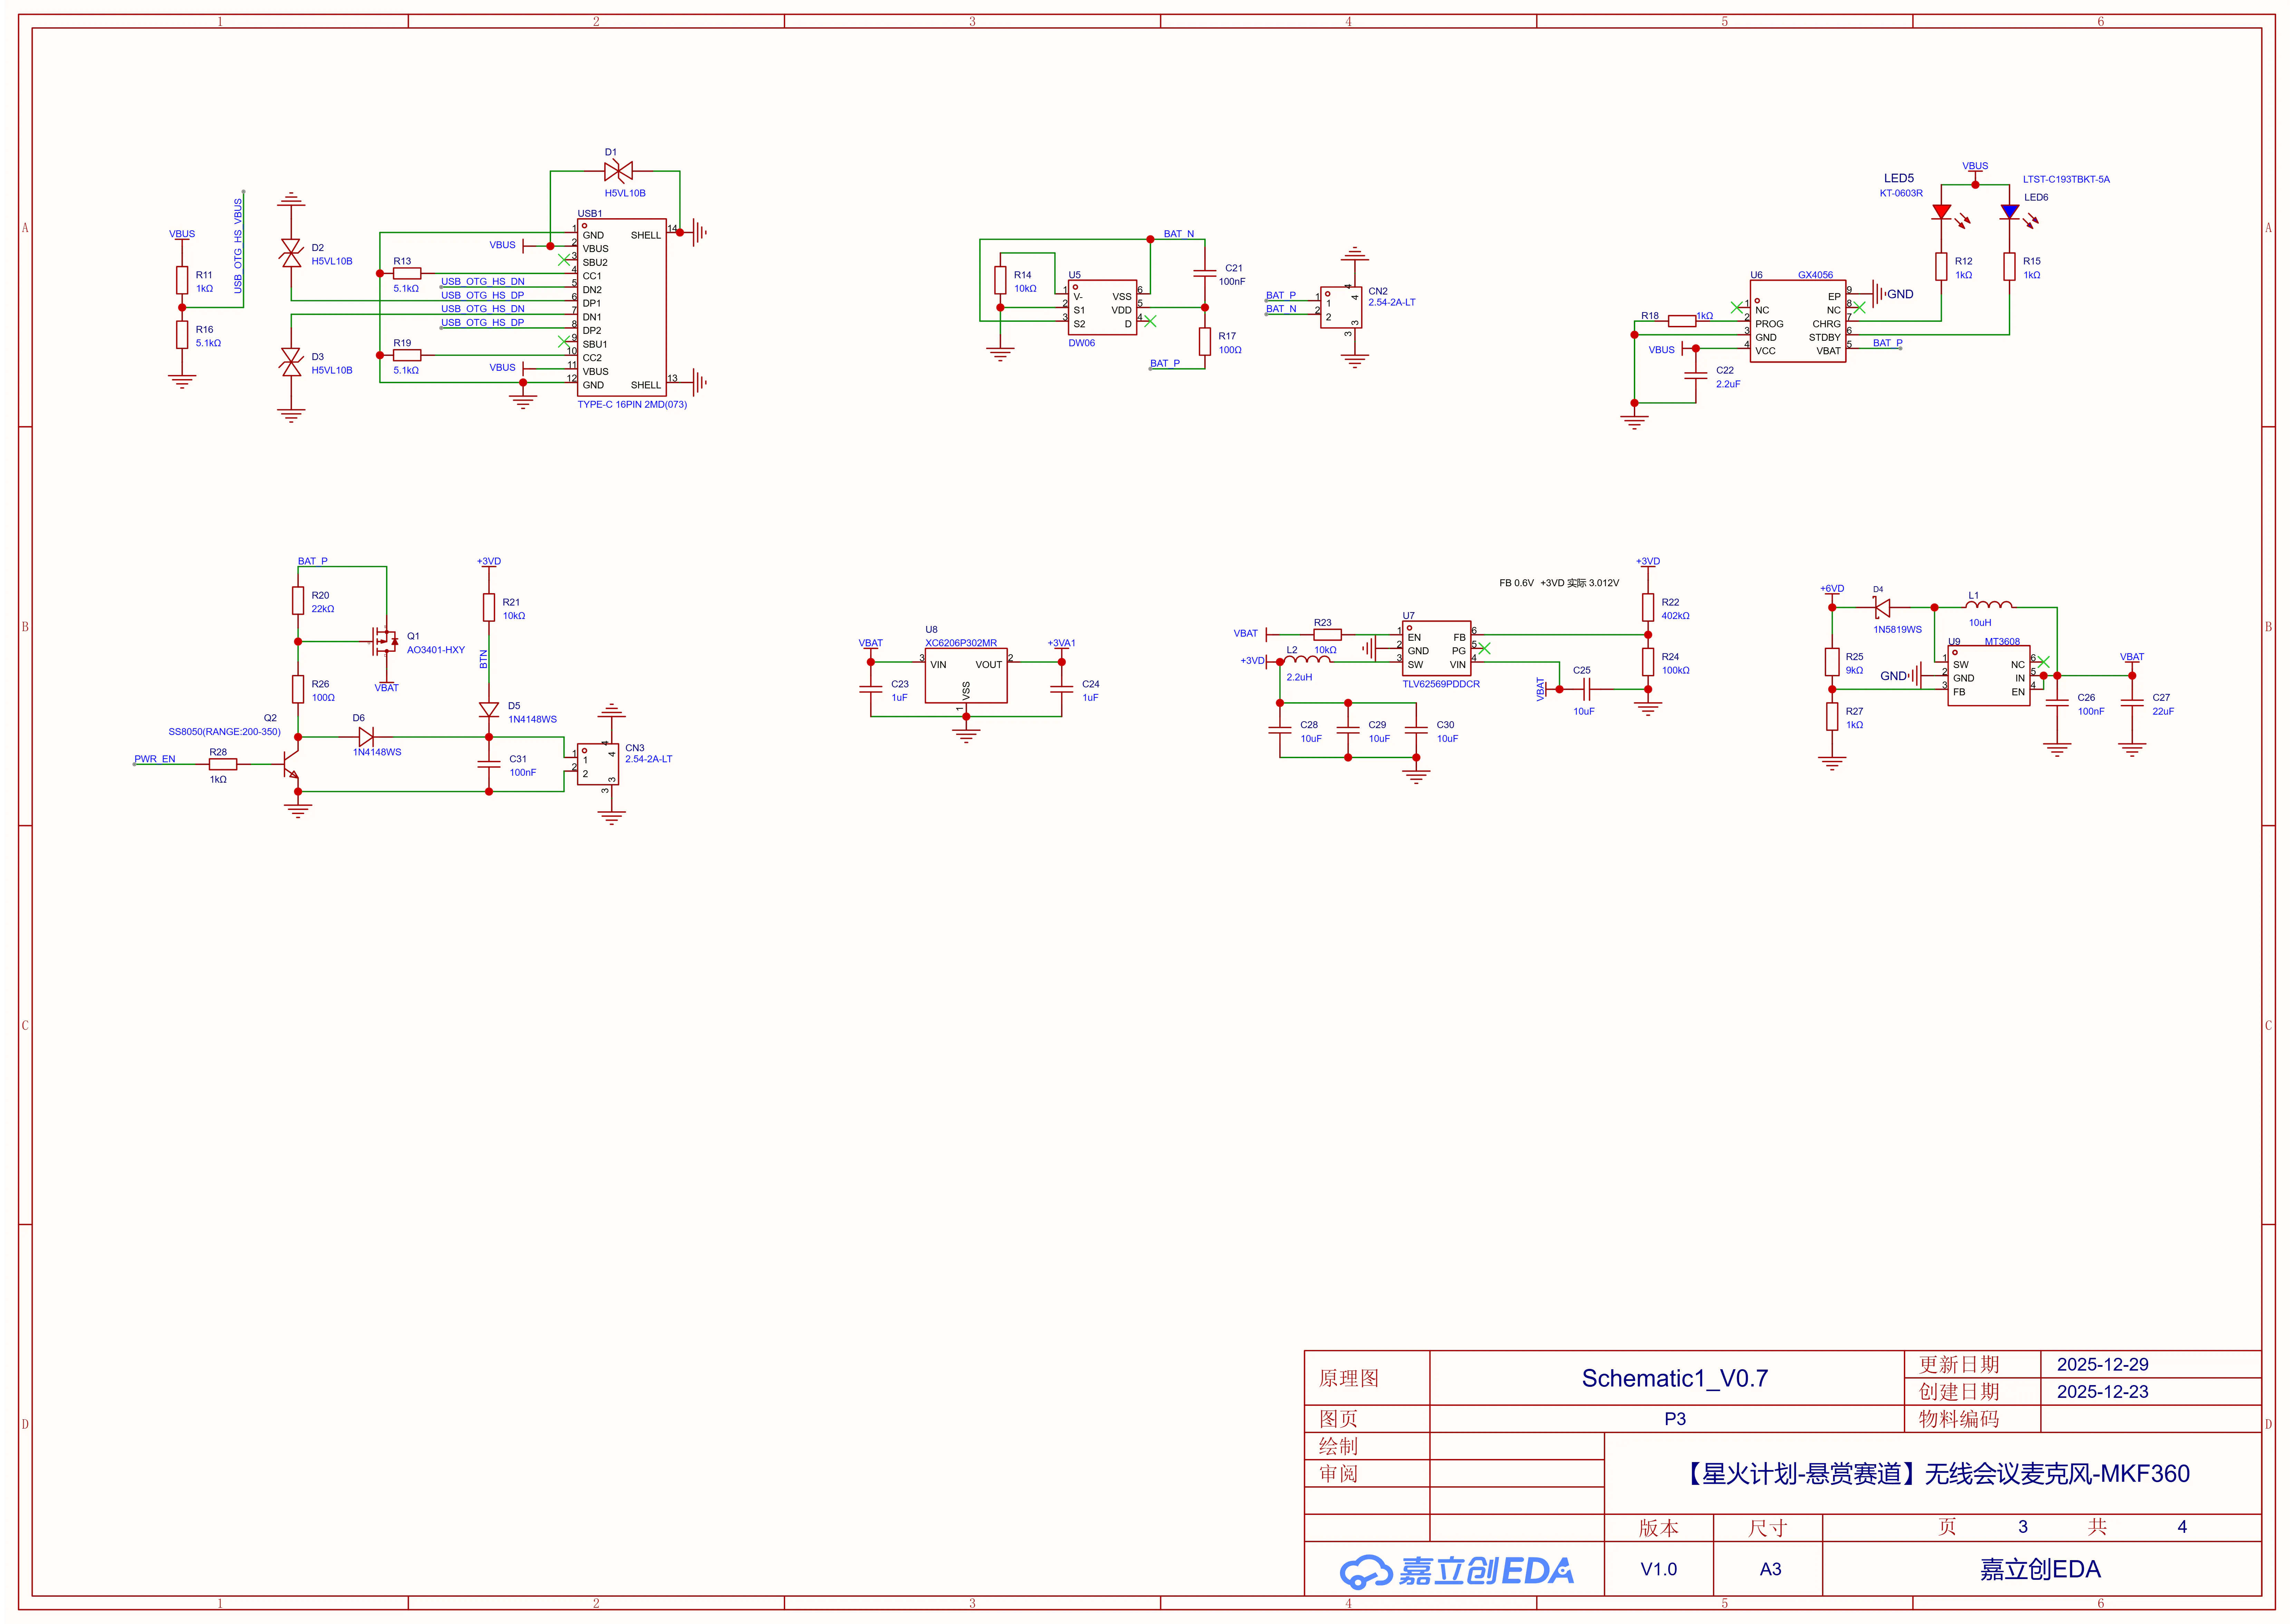Select the U6 GX4056 charger chip body
Image resolution: width=2294 pixels, height=1624 pixels.
(x=1797, y=321)
